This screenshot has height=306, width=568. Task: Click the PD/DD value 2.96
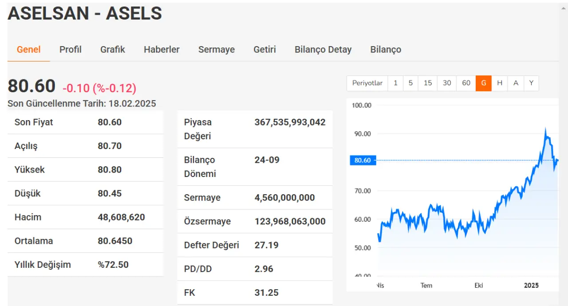pyautogui.click(x=264, y=269)
